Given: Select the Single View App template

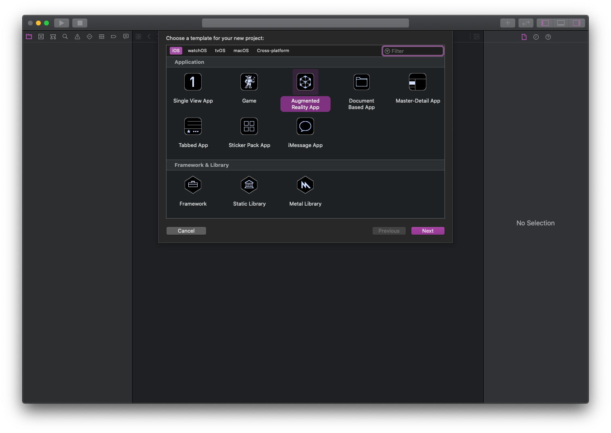Looking at the screenshot, I should pos(193,89).
